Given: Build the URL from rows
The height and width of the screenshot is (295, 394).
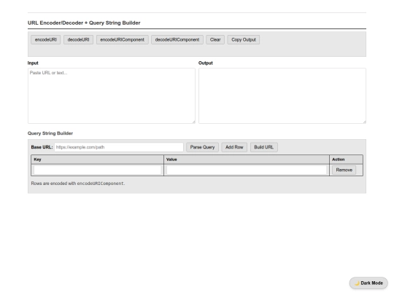Looking at the screenshot, I should click(x=264, y=147).
